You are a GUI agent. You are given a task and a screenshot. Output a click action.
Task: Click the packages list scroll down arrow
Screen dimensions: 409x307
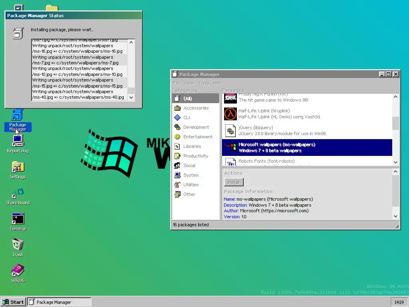(395, 162)
